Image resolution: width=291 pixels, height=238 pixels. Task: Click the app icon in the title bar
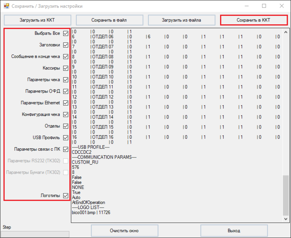coord(6,6)
